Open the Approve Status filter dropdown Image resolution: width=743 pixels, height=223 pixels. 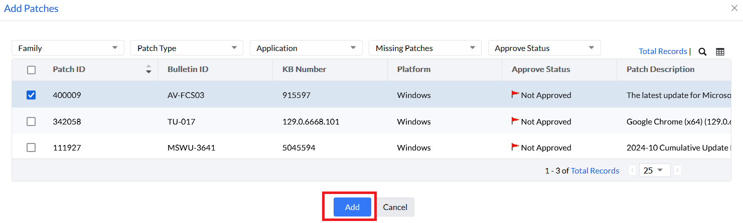pos(544,48)
